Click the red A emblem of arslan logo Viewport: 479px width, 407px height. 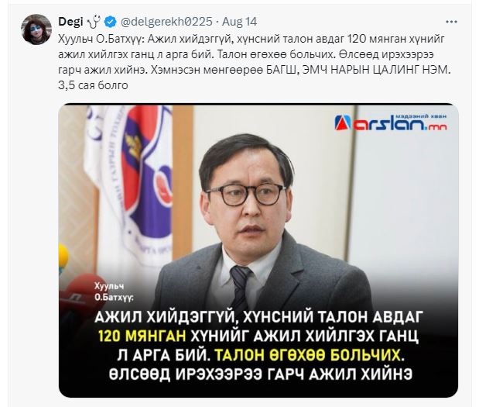(343, 123)
